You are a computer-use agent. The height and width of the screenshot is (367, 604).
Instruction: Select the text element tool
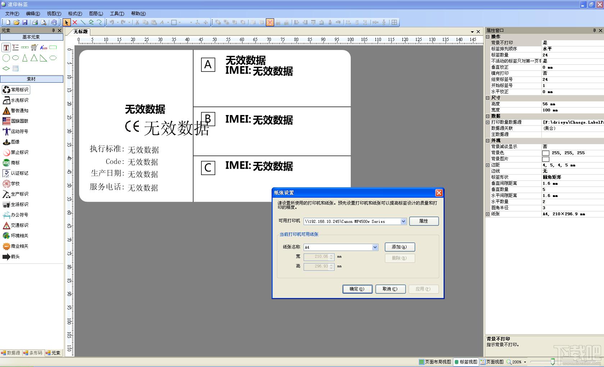pos(6,47)
